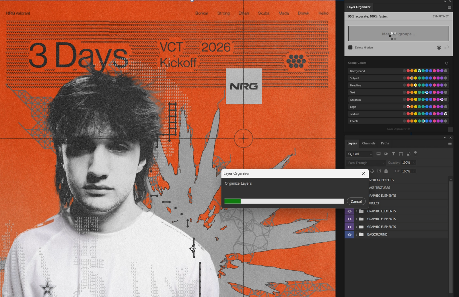The image size is (459, 297).
Task: Collapse the Layer Organizer panel with double arrows
Action: point(445,1)
